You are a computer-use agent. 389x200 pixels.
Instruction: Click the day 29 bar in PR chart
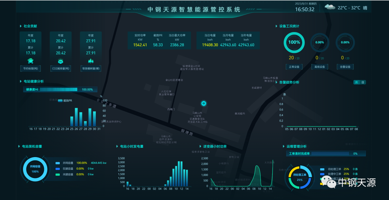[90, 117]
